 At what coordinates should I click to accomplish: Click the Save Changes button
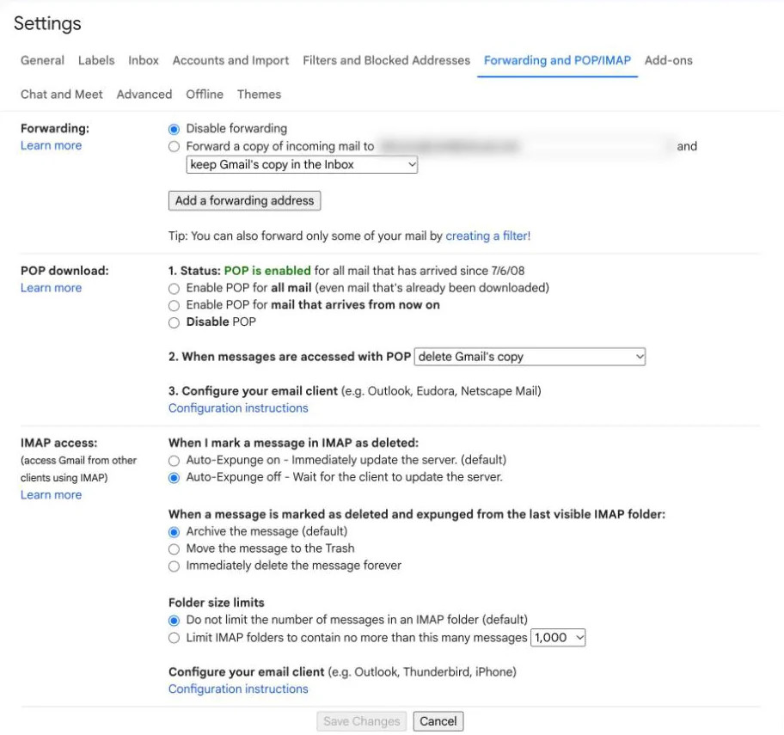pos(362,721)
